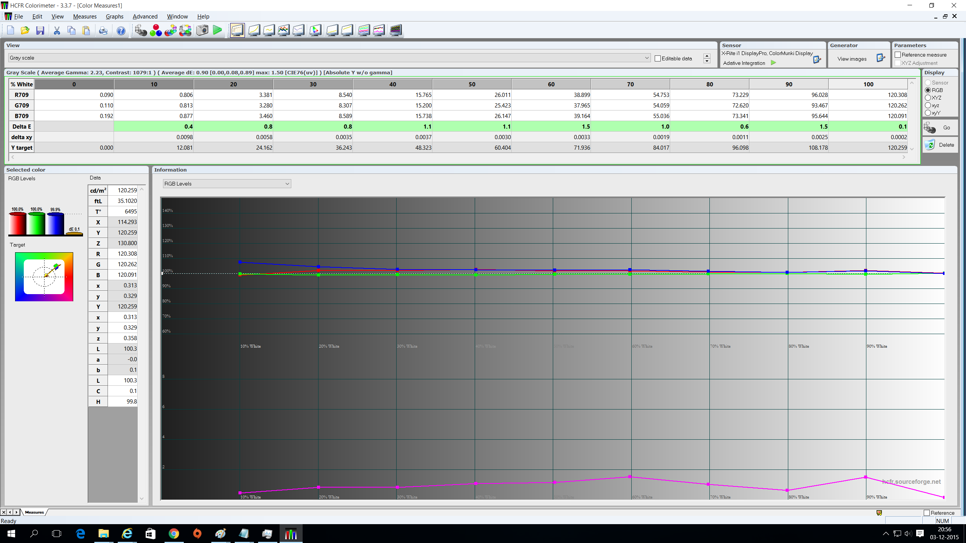Click the save floppy disk icon
Image resolution: width=966 pixels, height=543 pixels.
coord(40,31)
